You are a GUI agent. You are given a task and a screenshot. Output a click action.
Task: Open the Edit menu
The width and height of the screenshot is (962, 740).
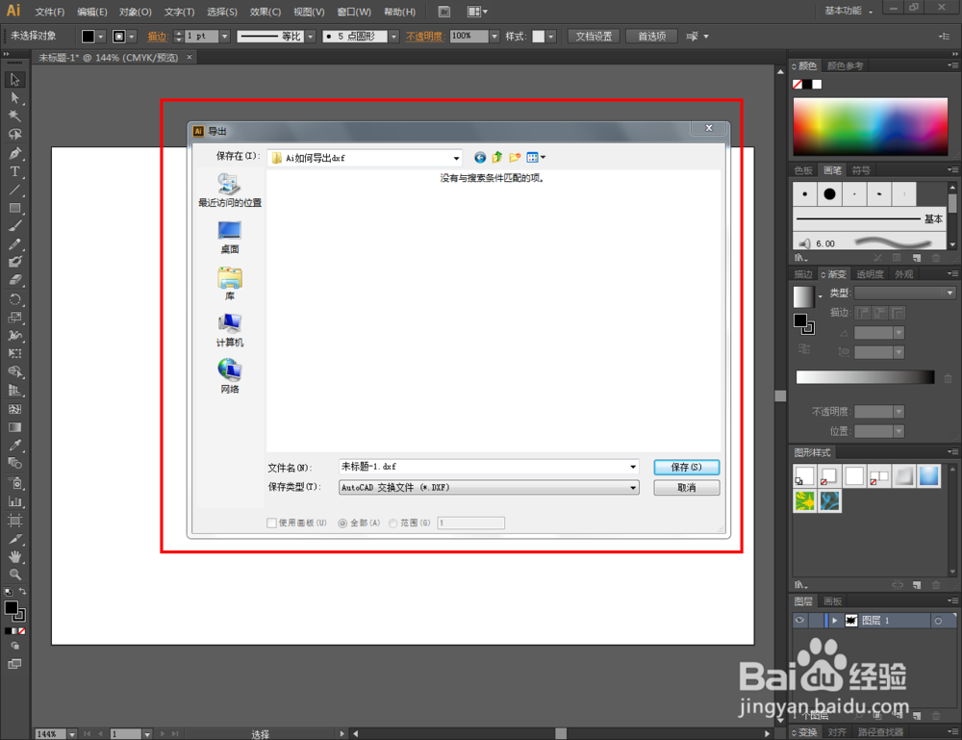pyautogui.click(x=92, y=12)
